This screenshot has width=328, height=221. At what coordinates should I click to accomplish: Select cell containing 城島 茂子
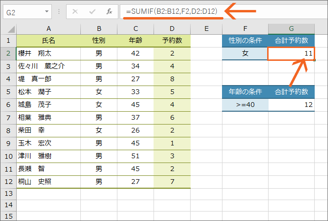point(48,105)
